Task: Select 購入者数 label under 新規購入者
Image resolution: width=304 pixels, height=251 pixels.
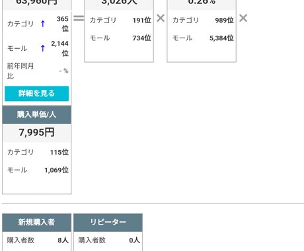Action: click(20, 240)
